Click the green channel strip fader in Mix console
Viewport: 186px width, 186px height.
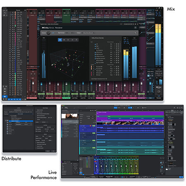point(67,84)
